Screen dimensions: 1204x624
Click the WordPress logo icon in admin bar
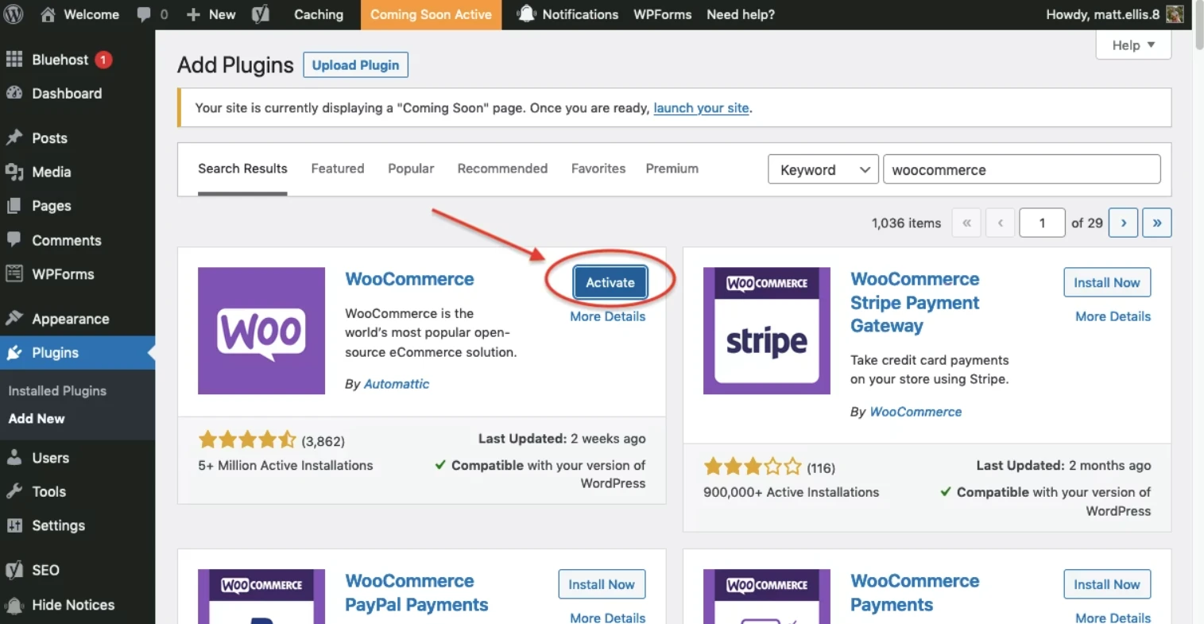click(x=14, y=14)
